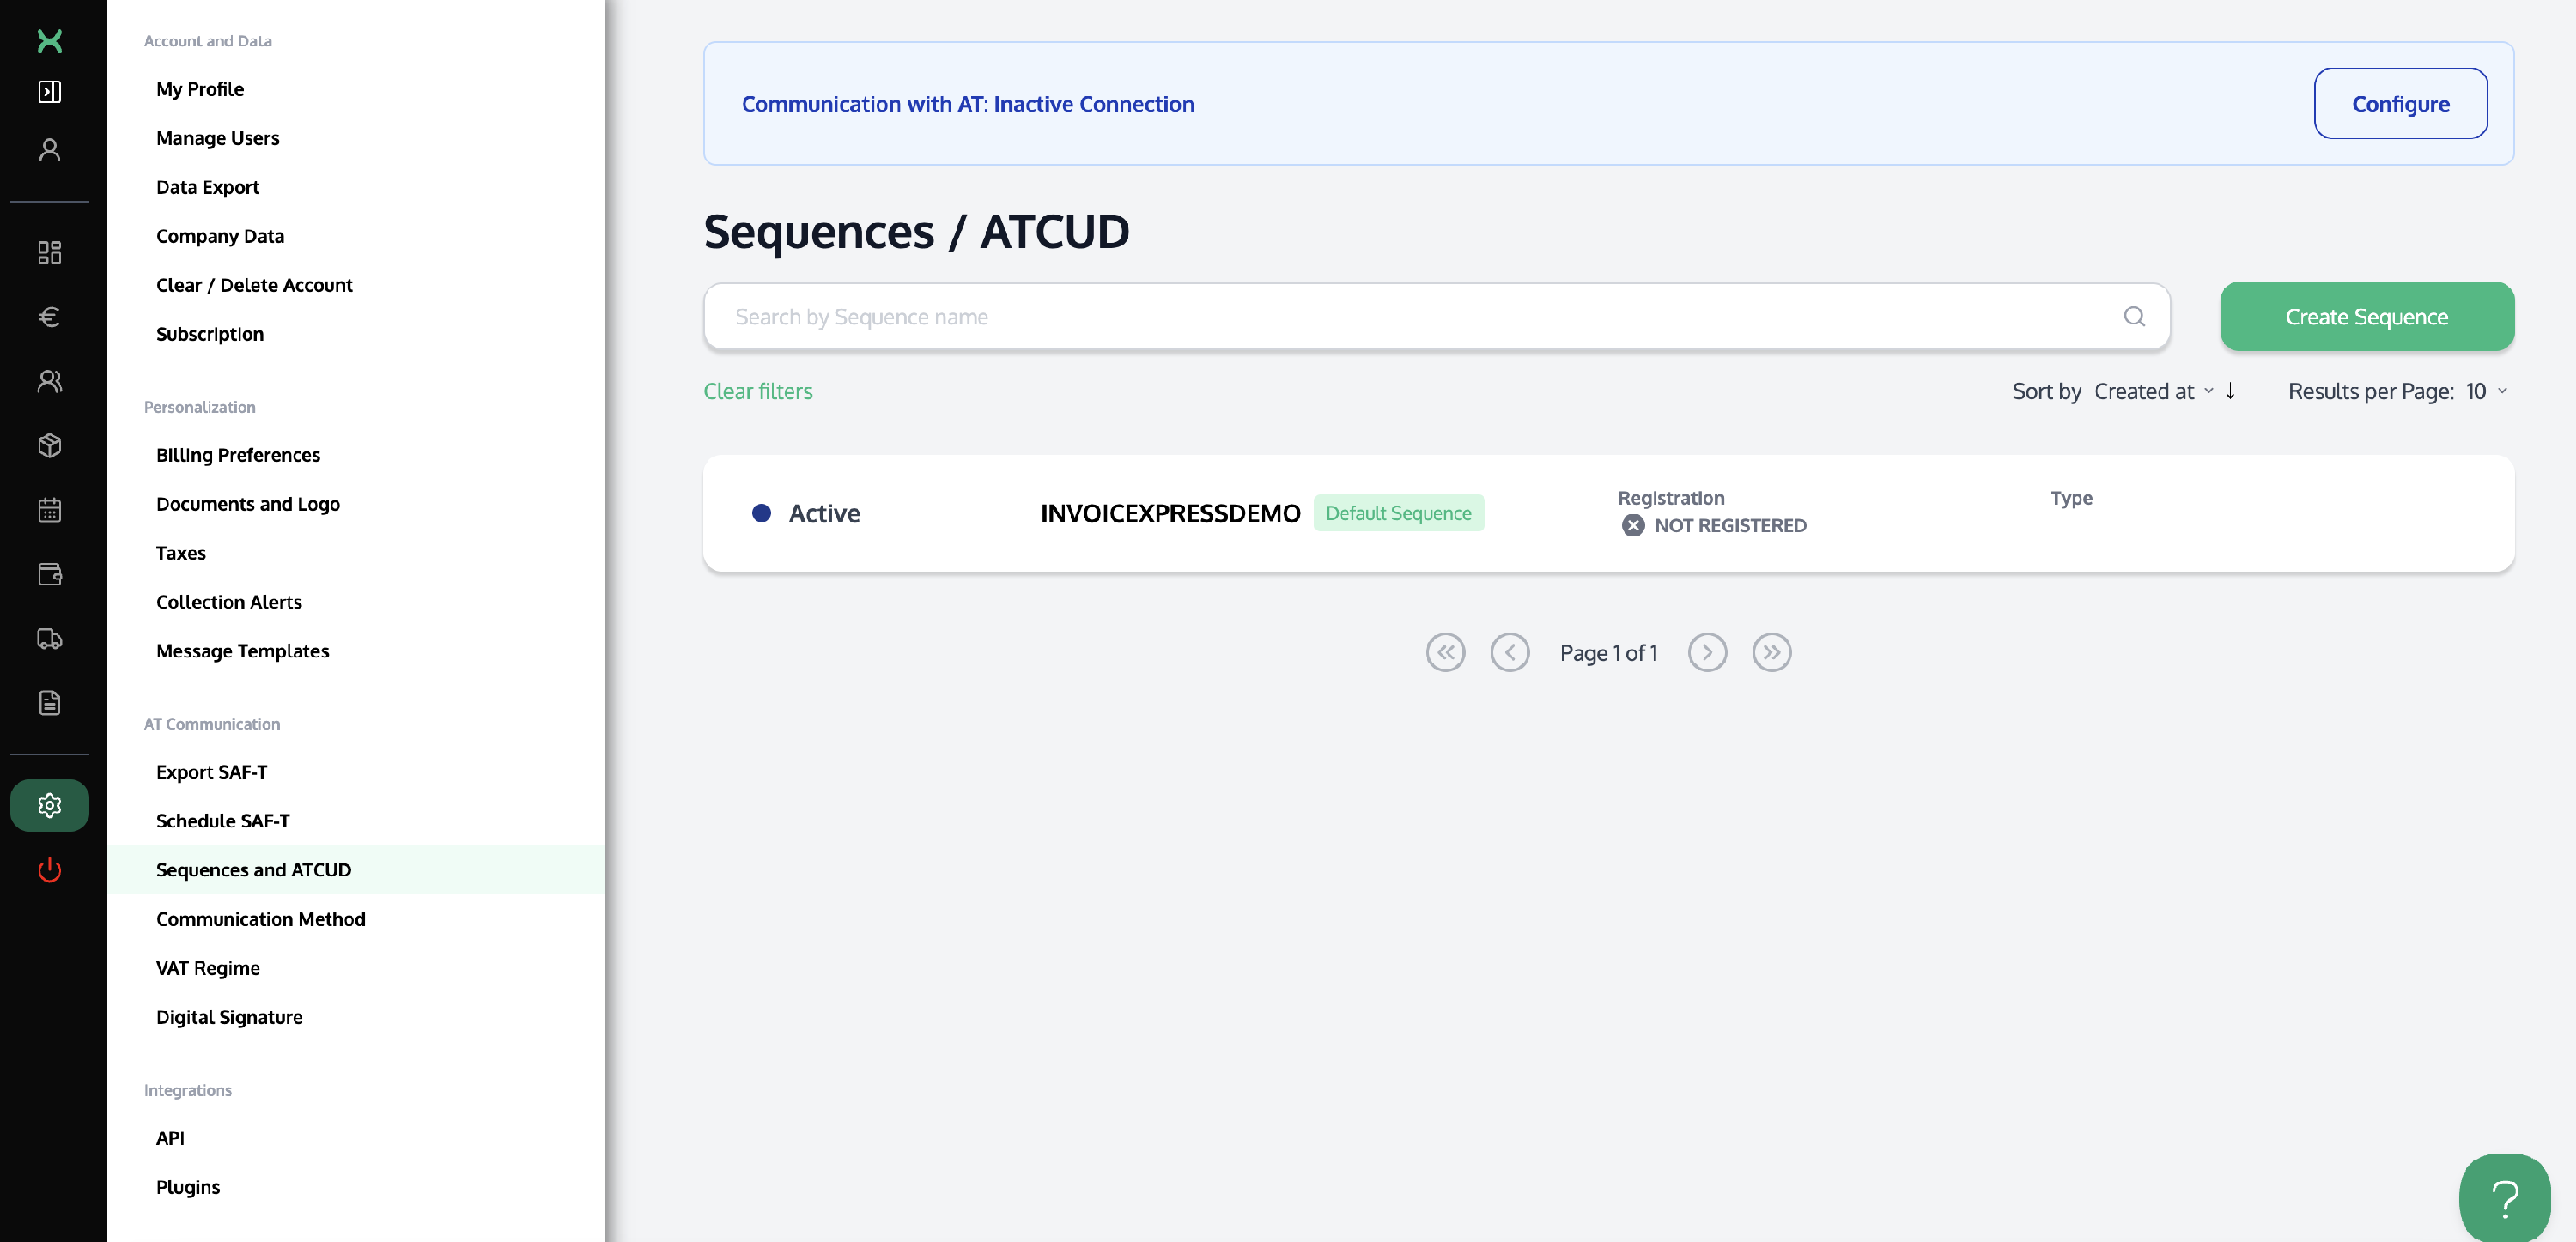Click the search magnifier icon

pos(2134,317)
